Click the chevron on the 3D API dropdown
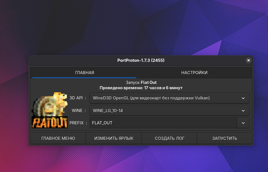The height and width of the screenshot is (172, 268). [243, 98]
